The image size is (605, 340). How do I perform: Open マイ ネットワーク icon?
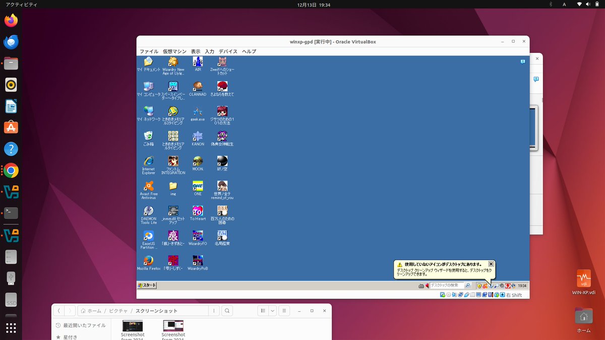coord(148,114)
